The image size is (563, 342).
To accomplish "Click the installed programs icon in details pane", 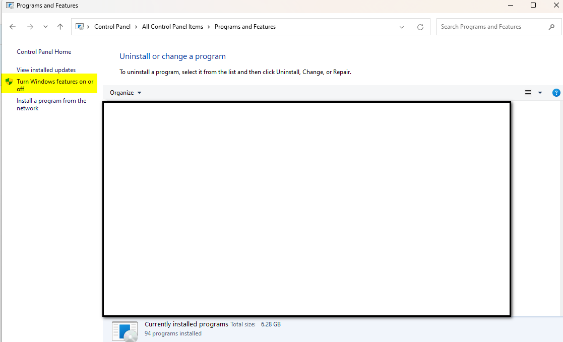I will click(124, 331).
